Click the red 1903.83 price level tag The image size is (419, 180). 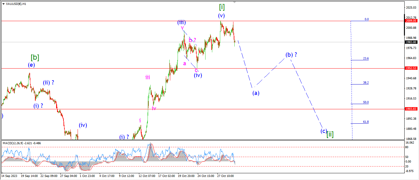411,109
